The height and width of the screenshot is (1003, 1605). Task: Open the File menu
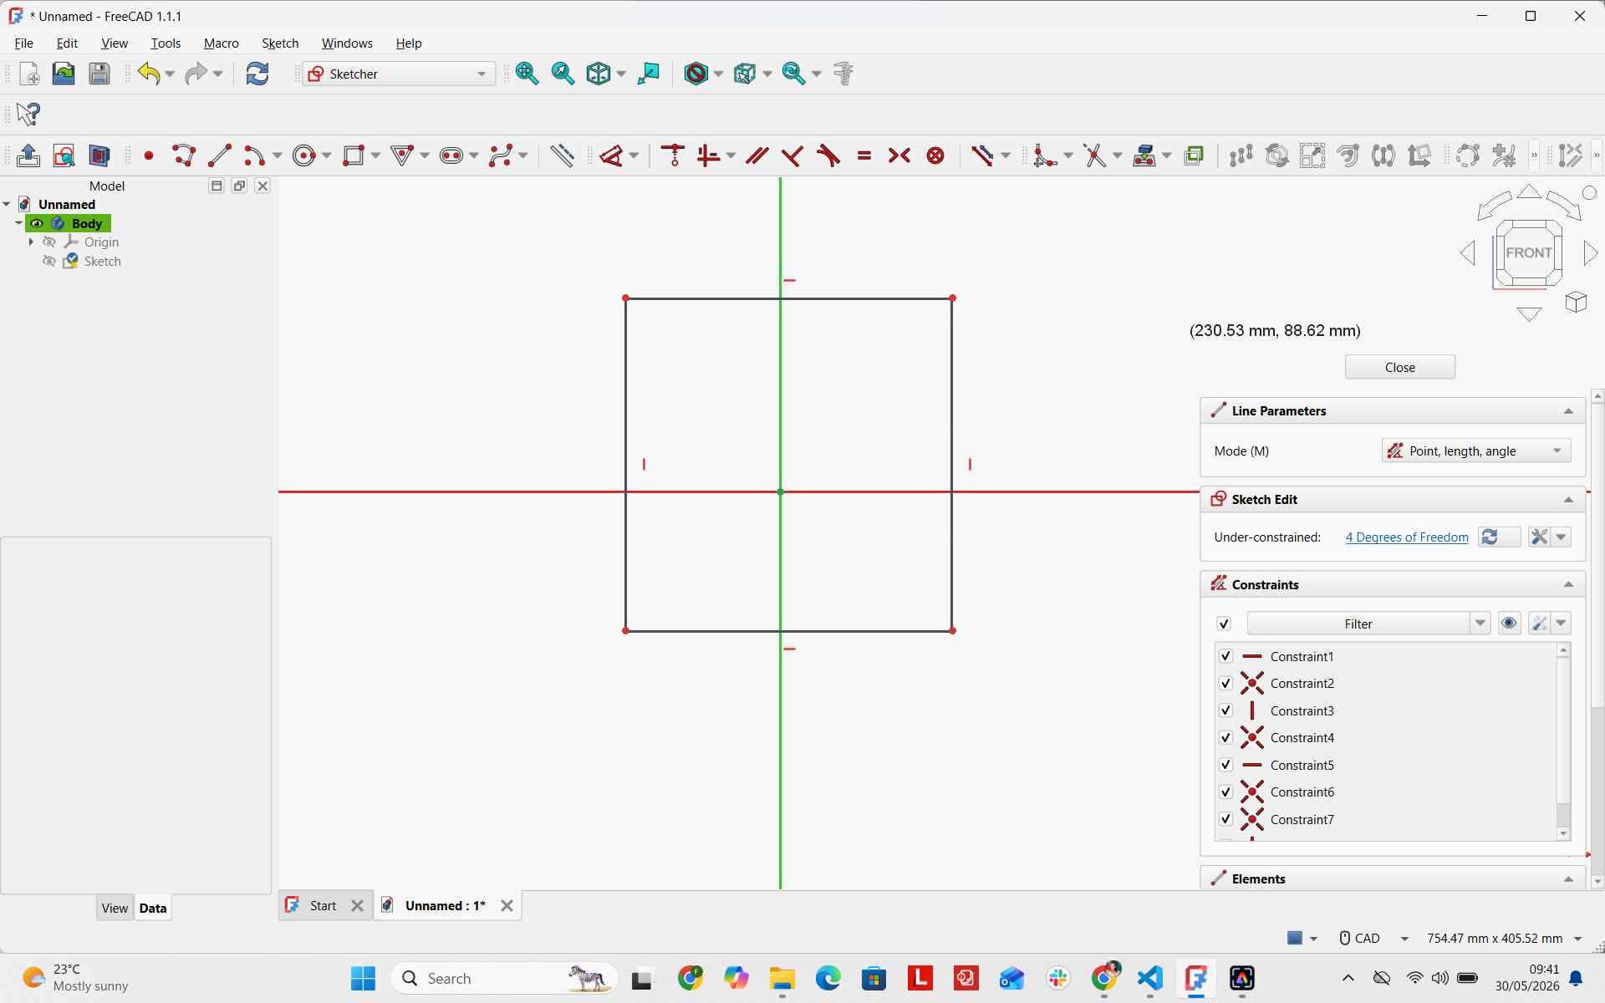[24, 43]
